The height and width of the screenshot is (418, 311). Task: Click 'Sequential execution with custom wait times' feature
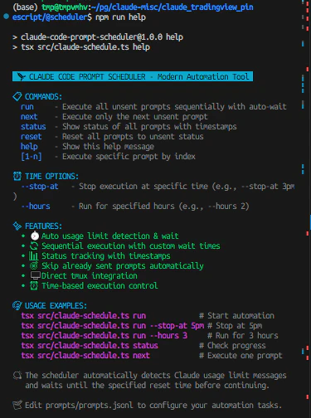(x=131, y=245)
